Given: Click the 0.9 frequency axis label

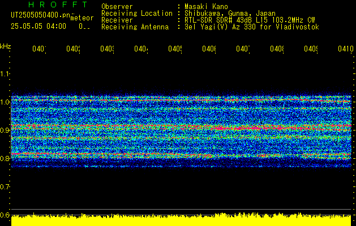Looking at the screenshot, I should pyautogui.click(x=5, y=130).
